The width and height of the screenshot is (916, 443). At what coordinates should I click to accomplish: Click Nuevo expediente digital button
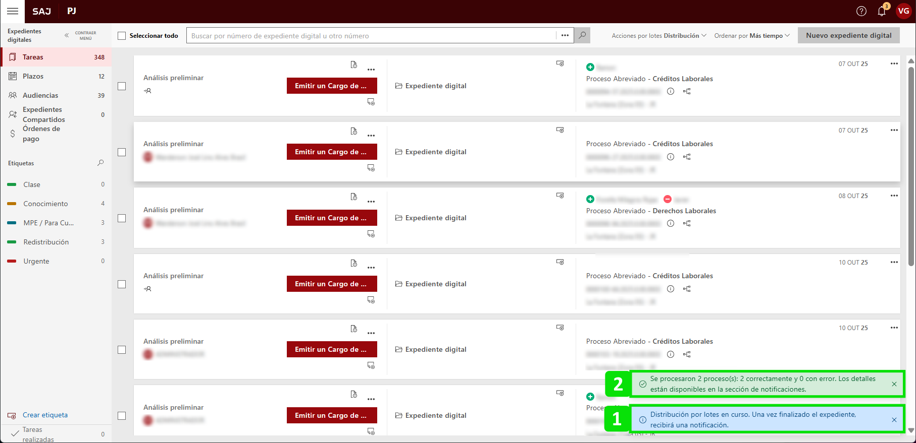click(x=848, y=35)
